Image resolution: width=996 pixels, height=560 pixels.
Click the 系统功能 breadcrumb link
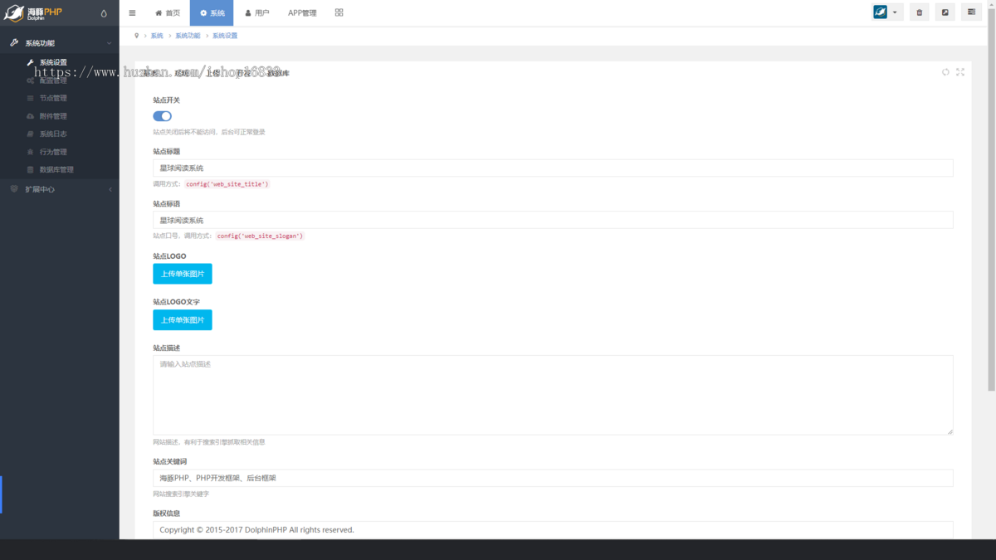pyautogui.click(x=188, y=36)
